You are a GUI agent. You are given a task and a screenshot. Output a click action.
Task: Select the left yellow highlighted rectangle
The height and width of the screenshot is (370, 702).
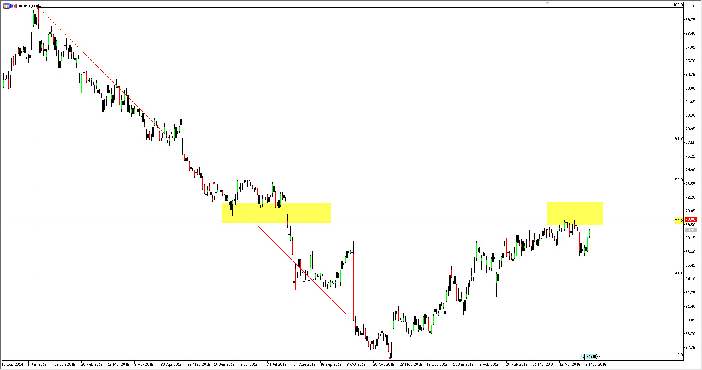pyautogui.click(x=276, y=213)
